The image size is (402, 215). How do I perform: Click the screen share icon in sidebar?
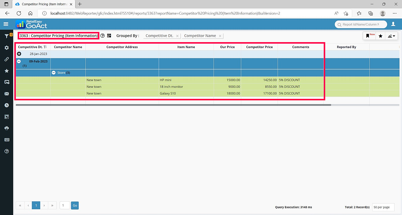pos(7,82)
